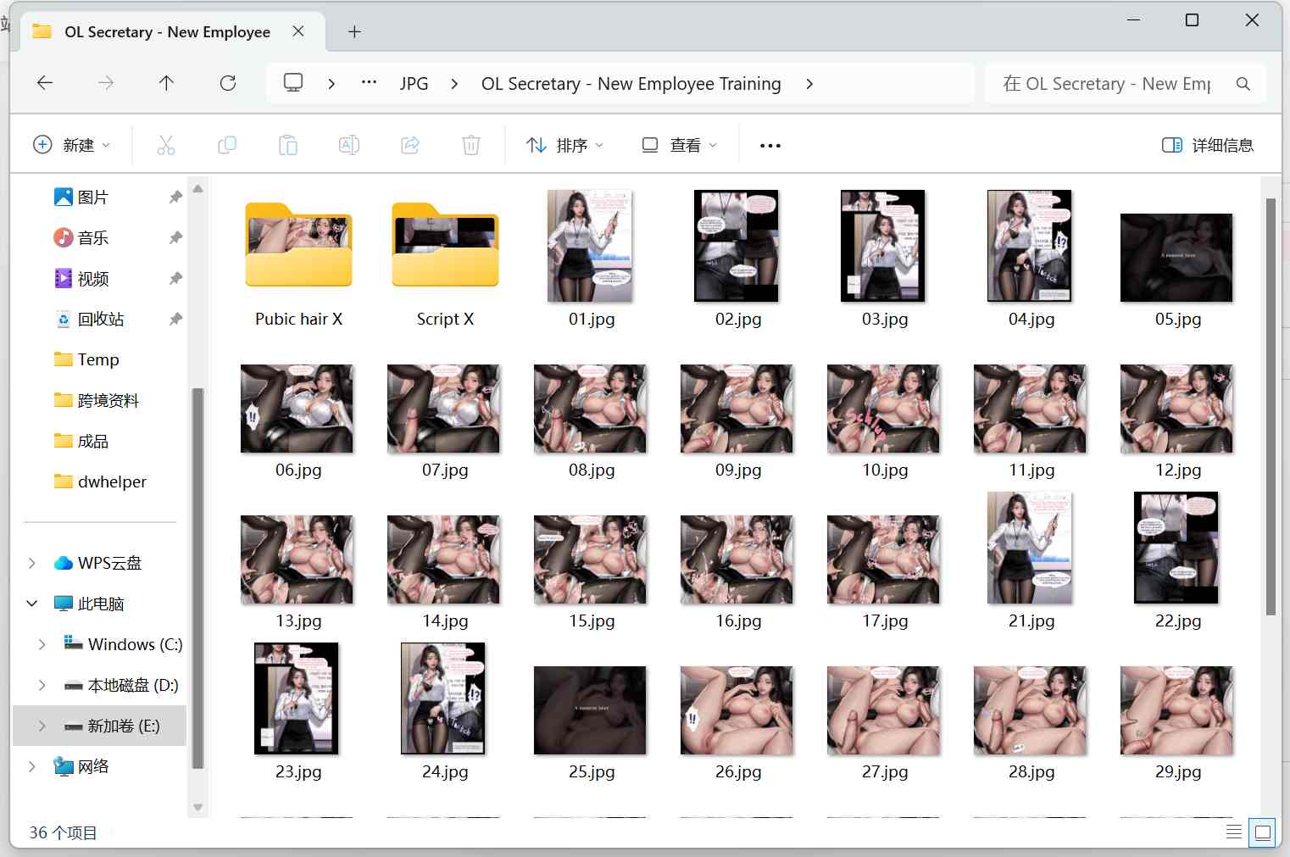
Task: Click the Rename icon in toolbar
Action: (349, 145)
